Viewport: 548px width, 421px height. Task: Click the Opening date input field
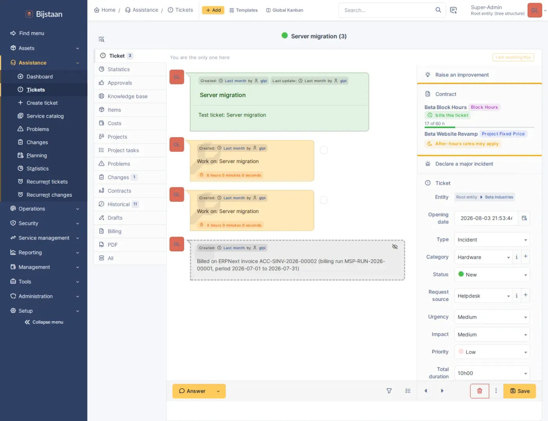pos(487,218)
